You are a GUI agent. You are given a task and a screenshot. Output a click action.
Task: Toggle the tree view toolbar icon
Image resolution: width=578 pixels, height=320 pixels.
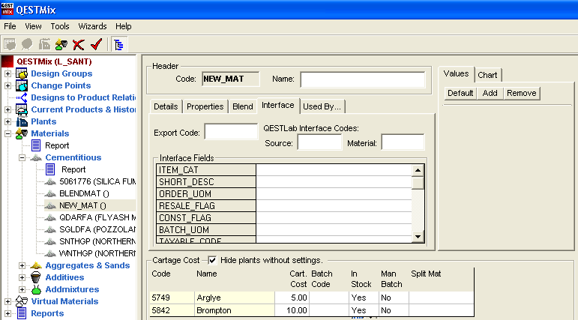click(118, 44)
